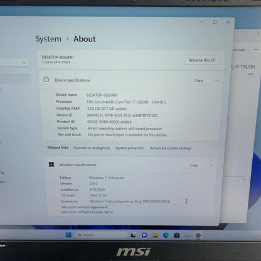Go back to System breadcrumb
This screenshot has height=261, width=261.
click(48, 39)
